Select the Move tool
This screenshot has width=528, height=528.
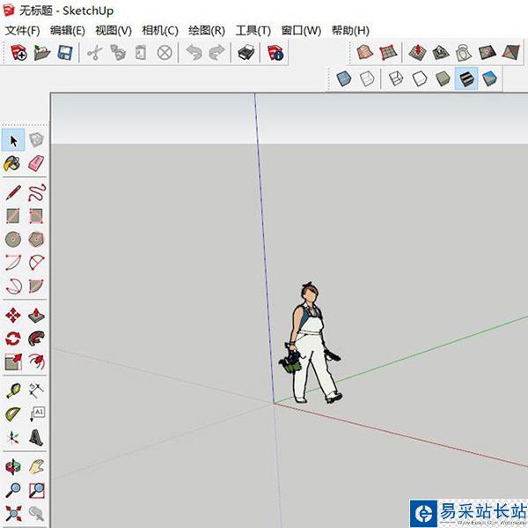click(13, 316)
